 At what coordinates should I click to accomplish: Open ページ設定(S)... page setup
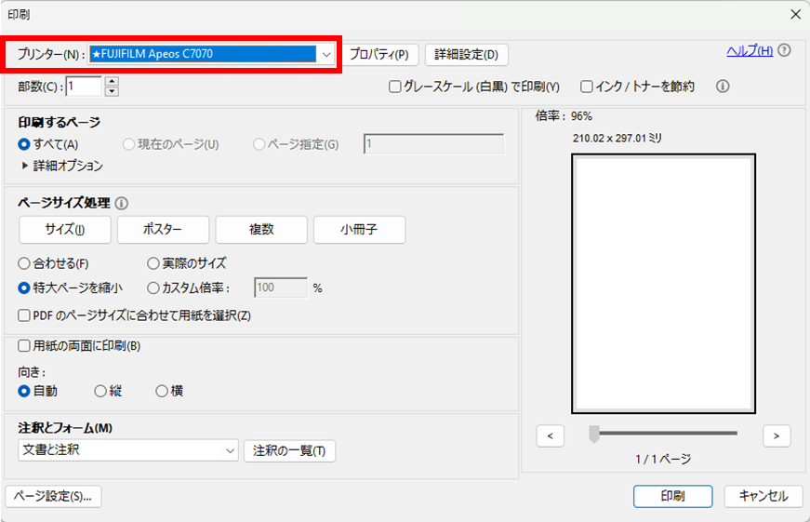(x=53, y=497)
